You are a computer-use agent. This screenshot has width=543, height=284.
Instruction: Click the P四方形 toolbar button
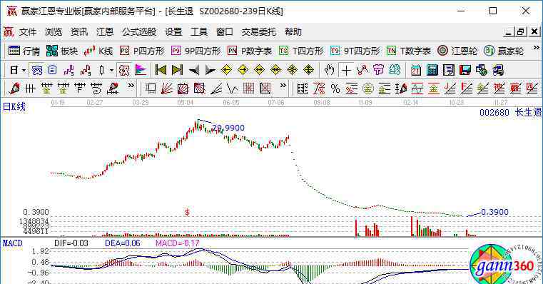[x=142, y=51]
